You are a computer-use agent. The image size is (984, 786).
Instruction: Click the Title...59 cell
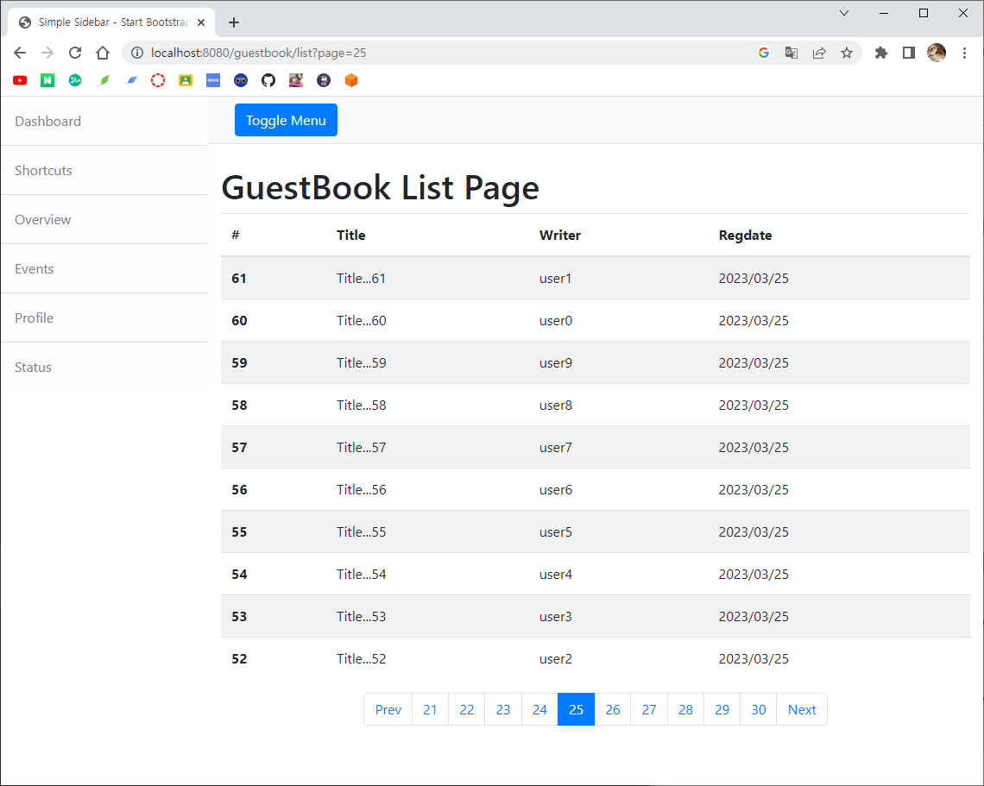click(427, 362)
